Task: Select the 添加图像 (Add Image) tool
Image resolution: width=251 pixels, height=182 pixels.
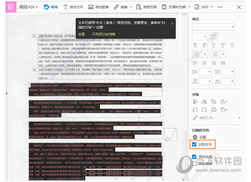Action: 99,7
